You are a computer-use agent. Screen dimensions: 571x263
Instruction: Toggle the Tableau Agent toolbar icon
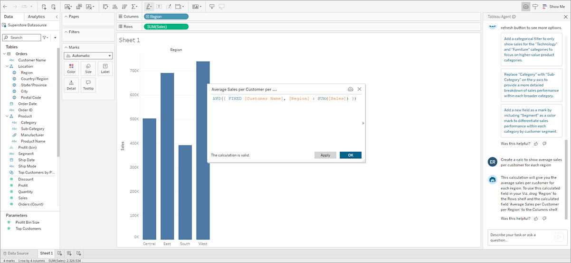point(526,7)
